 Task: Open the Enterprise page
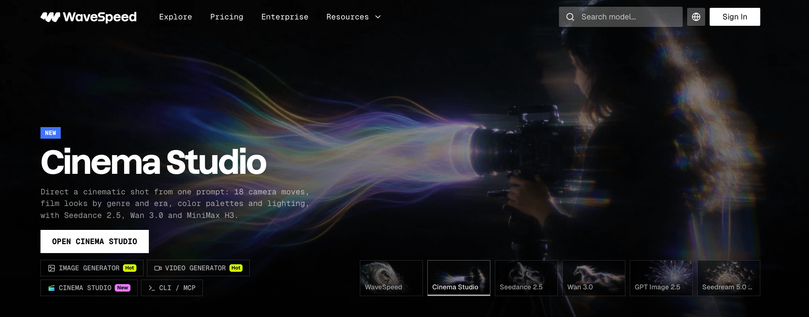285,17
